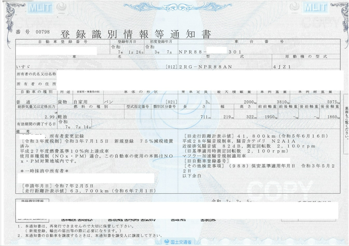Image resolution: width=349 pixels, height=246 pixels.
Task: Select the side text 裏面もご覧ください
Action: click(346, 124)
